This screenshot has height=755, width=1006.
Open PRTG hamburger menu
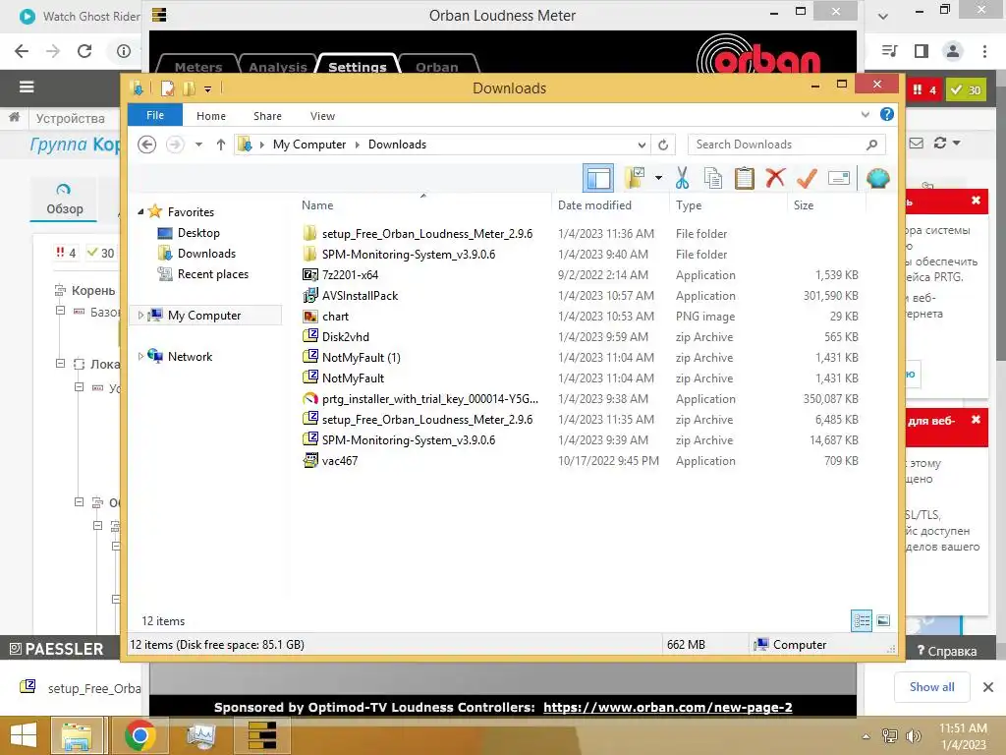[x=27, y=87]
